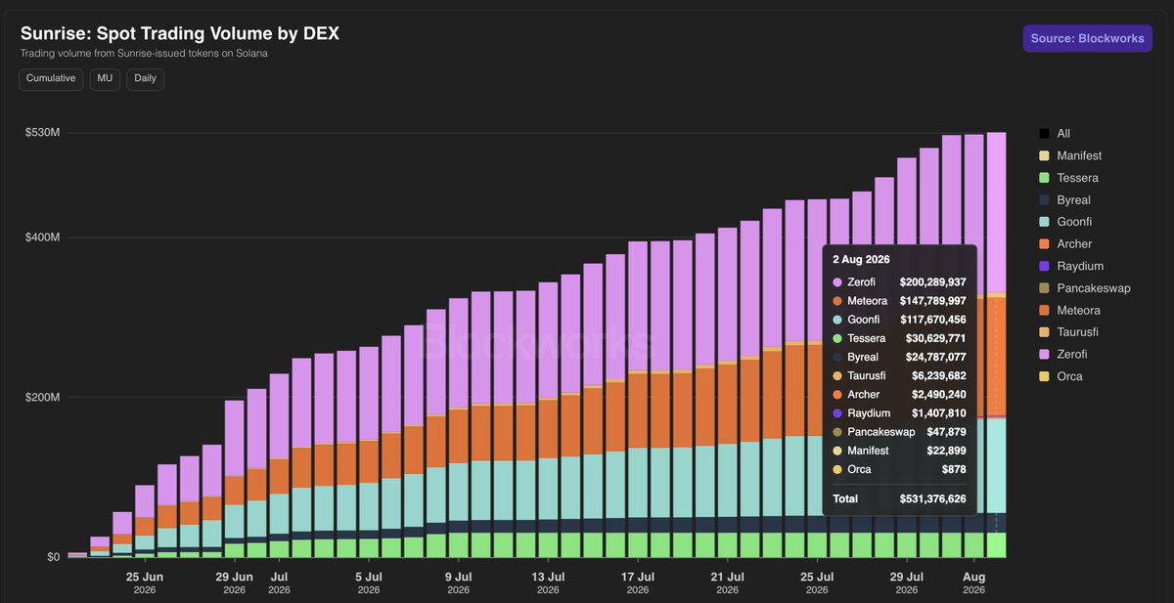Click the $0 y-axis label
This screenshot has height=603, width=1174.
(53, 557)
